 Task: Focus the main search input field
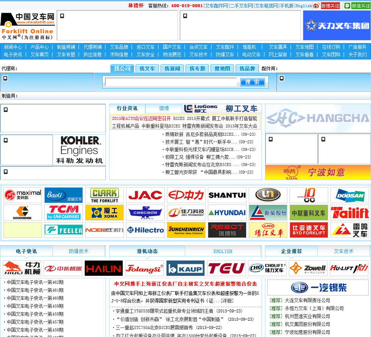[171, 82]
